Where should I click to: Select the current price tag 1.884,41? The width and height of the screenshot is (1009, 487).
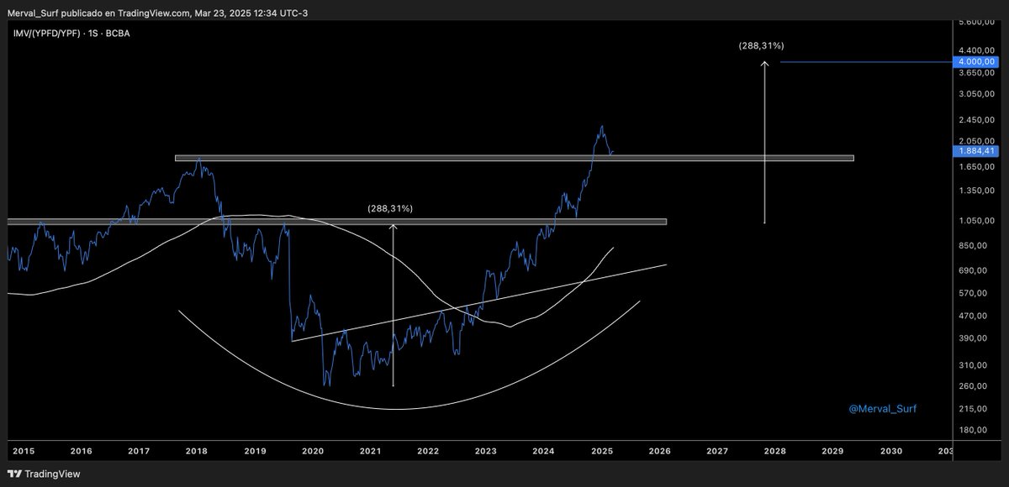(975, 151)
